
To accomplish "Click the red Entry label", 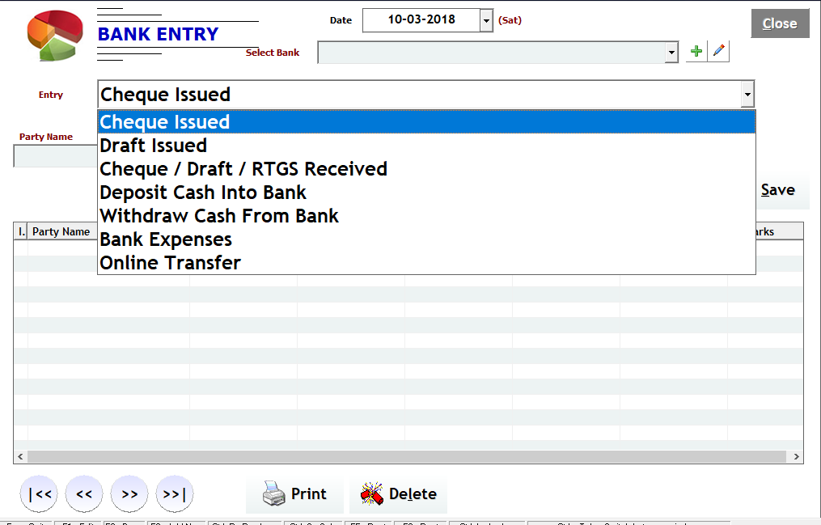I will 51,95.
